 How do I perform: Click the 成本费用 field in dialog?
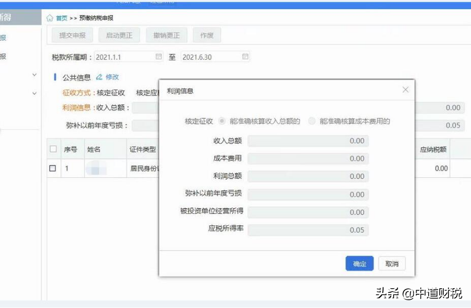click(x=308, y=159)
